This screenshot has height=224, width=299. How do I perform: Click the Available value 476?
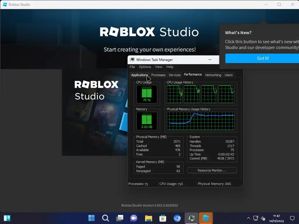pyautogui.click(x=178, y=150)
